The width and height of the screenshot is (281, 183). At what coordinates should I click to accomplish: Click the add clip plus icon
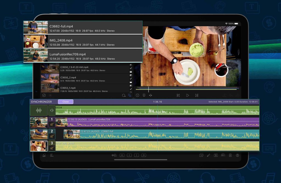click(x=201, y=155)
